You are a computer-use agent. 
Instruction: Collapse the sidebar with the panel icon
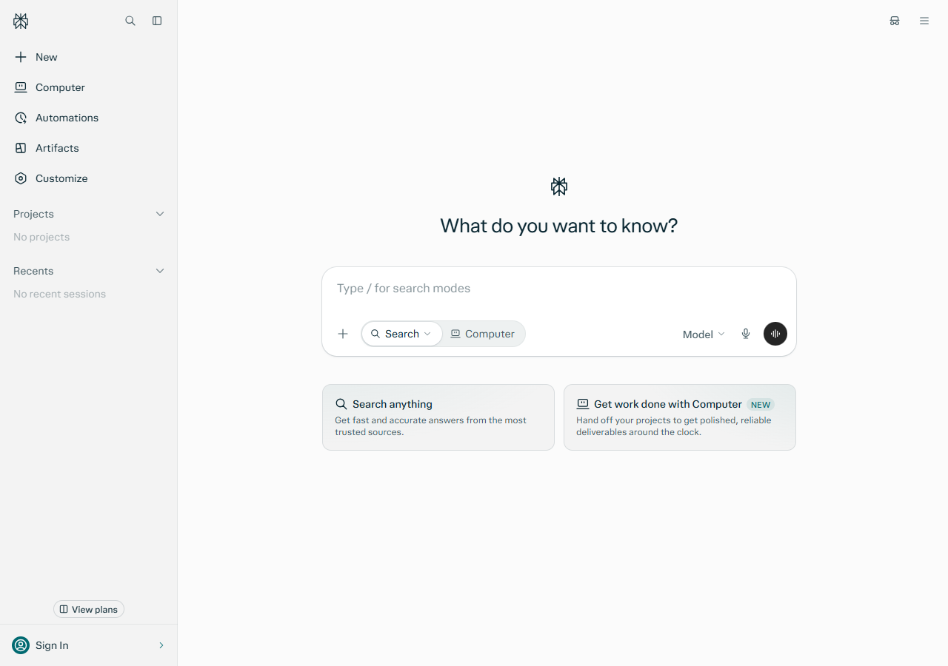(x=157, y=21)
